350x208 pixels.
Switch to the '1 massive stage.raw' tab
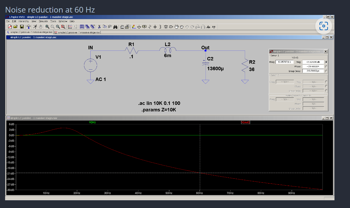click(77, 32)
